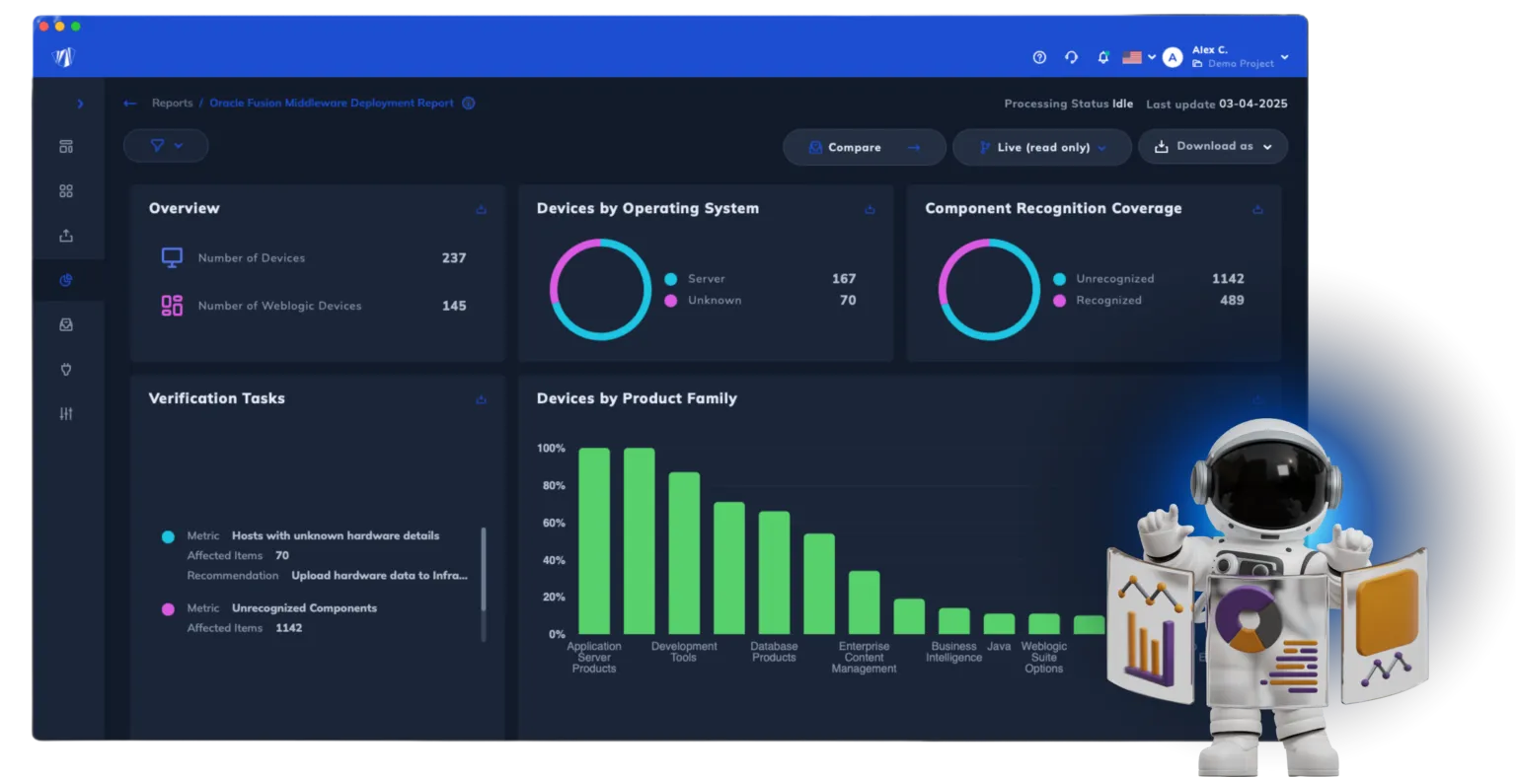
Task: Click the cyan Unrecognized legend dot
Action: [x=1059, y=279]
